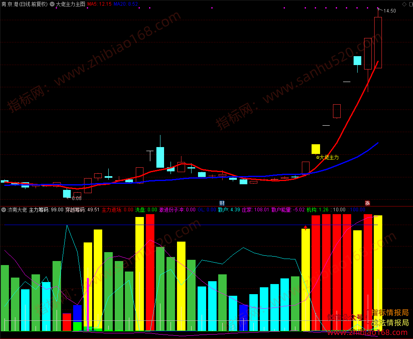The width and height of the screenshot is (413, 339).
Task: Click the 14.50 high price label
Action: [x=390, y=11]
